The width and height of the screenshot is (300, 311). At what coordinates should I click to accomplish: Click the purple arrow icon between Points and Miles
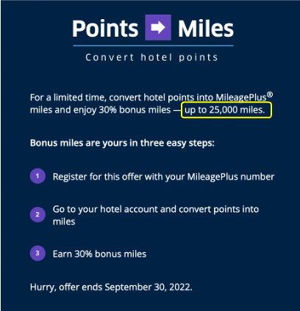pyautogui.click(x=158, y=27)
